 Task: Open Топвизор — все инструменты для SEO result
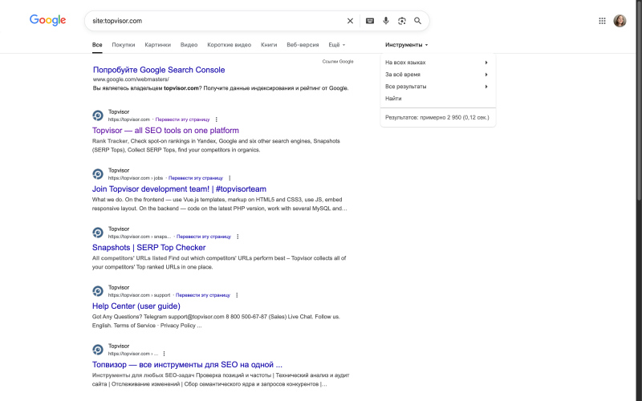(187, 365)
